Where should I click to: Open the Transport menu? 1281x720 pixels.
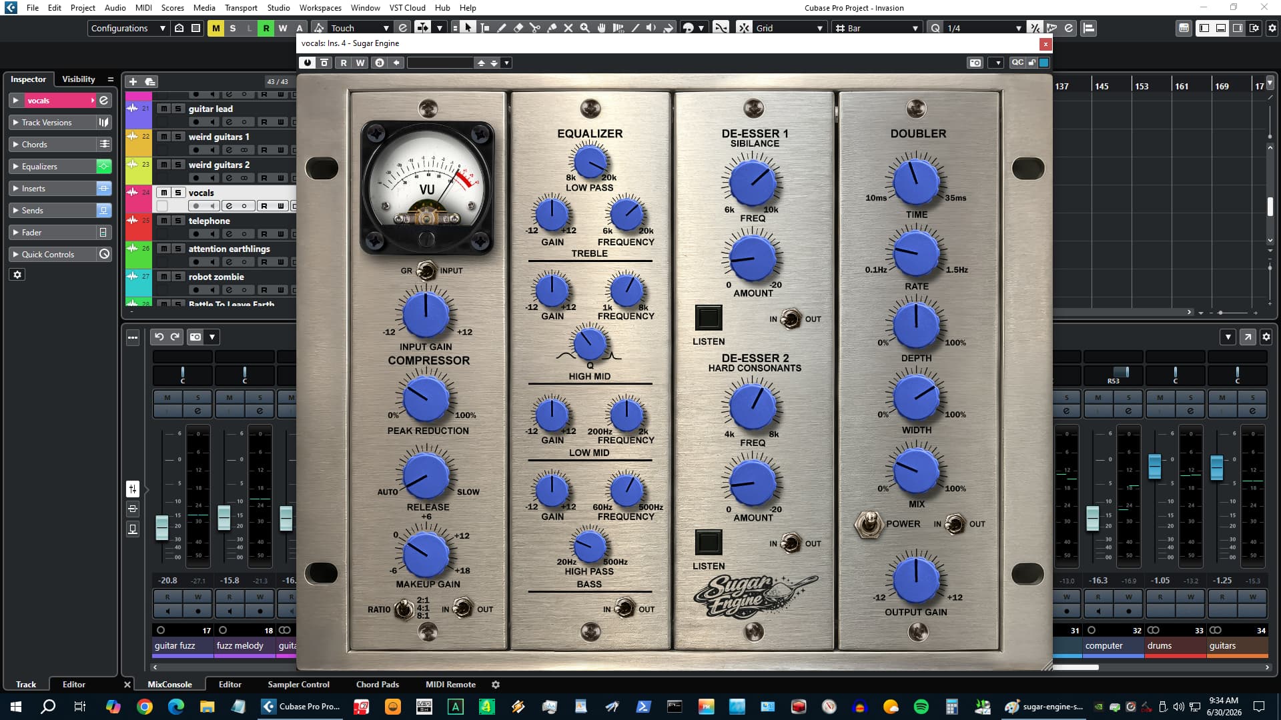click(x=240, y=8)
